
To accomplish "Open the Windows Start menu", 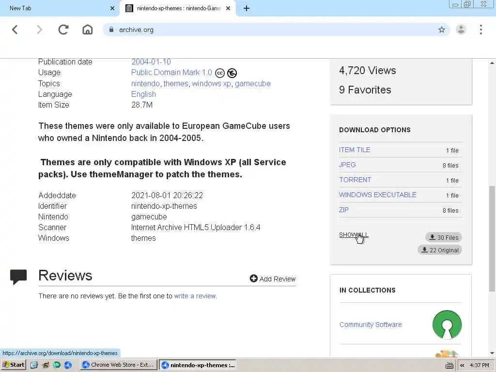I will [13, 365].
